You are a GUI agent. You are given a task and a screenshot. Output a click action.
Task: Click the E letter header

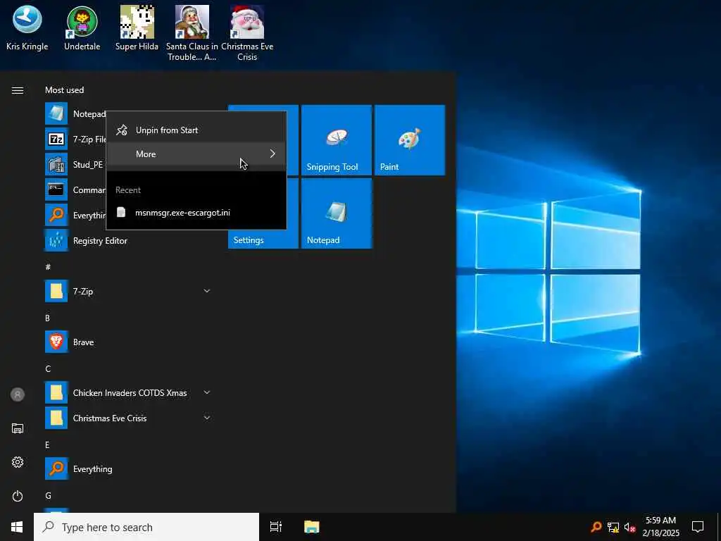point(47,445)
